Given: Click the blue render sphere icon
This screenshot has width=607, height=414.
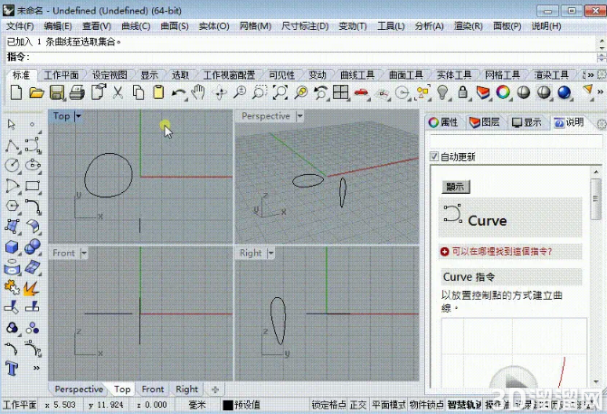Looking at the screenshot, I should (564, 92).
